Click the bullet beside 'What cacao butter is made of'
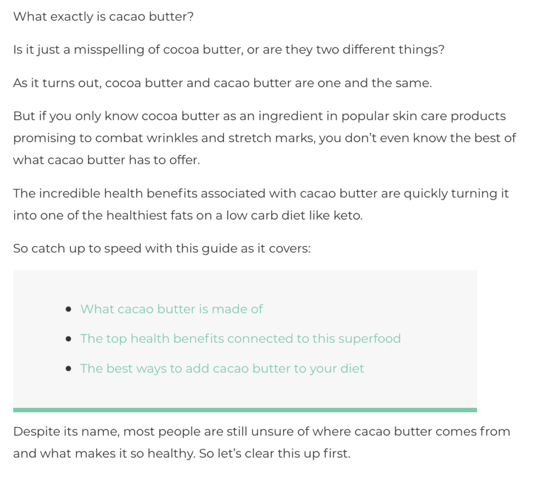Screen dimensions: 533x484 click(x=68, y=309)
